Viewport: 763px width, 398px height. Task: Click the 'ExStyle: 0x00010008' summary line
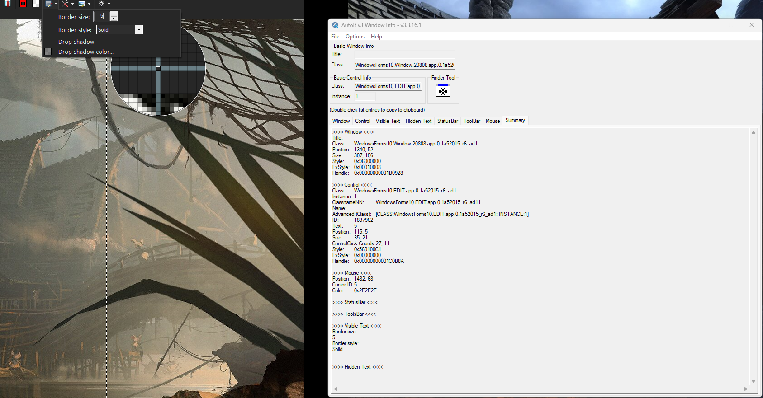356,167
